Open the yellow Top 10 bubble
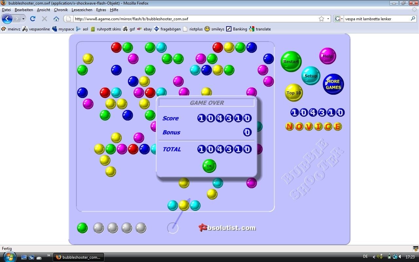Viewport: 419px width, 262px height. (294, 93)
